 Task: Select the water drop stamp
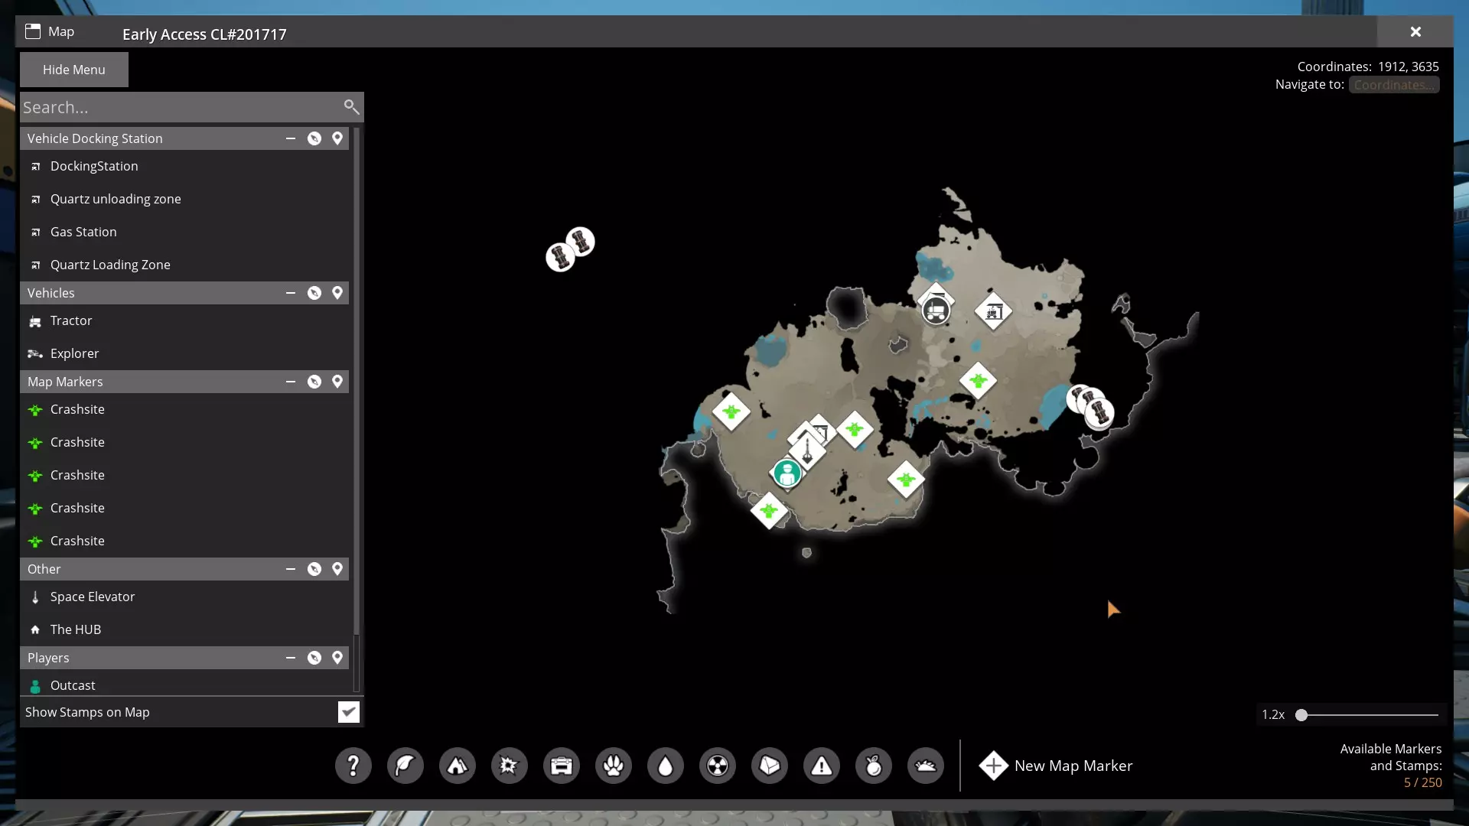(x=665, y=766)
